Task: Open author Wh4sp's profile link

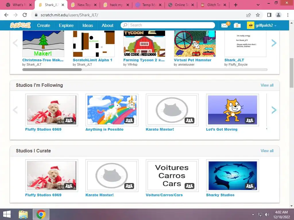Action: tap(133, 64)
